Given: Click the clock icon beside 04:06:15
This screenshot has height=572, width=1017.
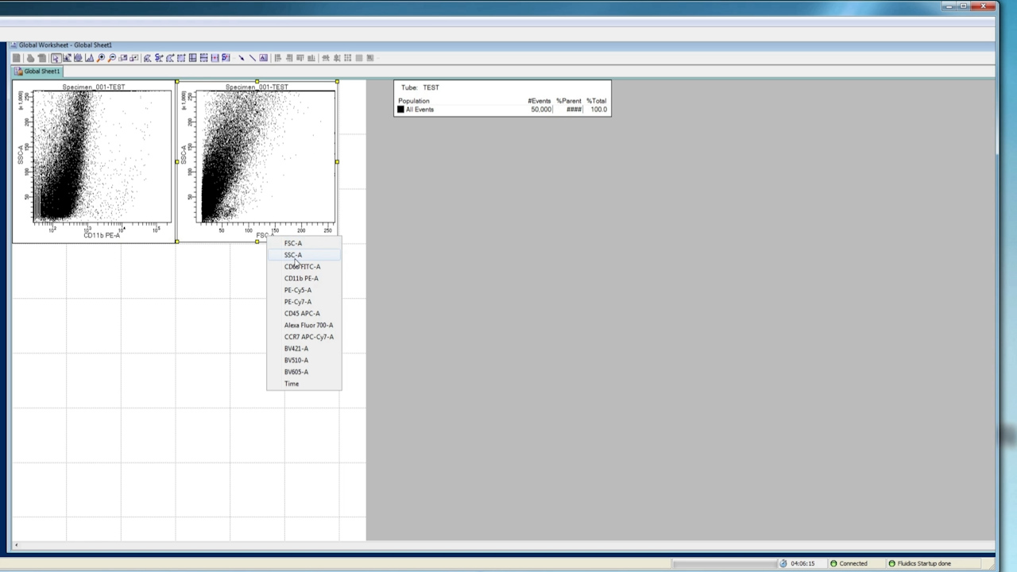Looking at the screenshot, I should 783,563.
